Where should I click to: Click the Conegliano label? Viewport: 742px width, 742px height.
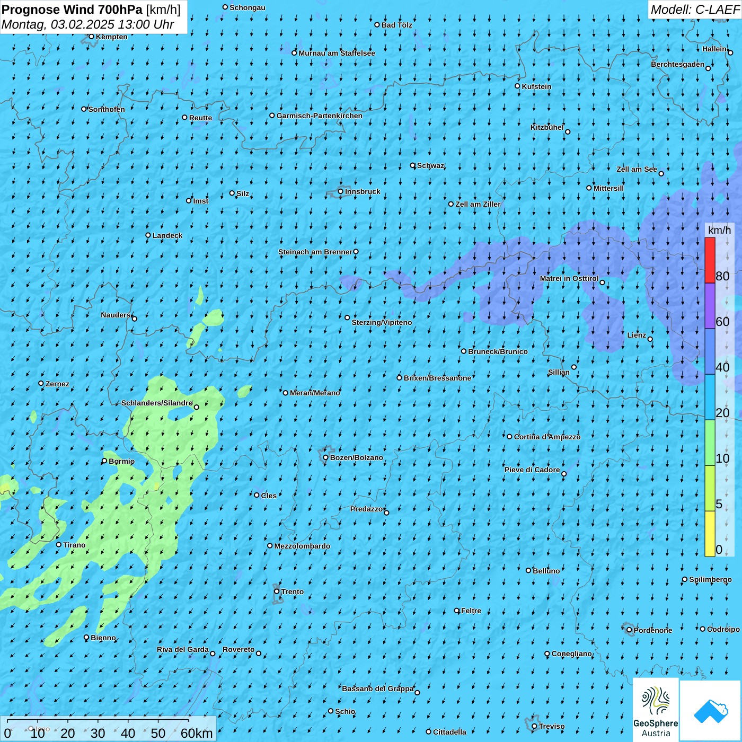pyautogui.click(x=571, y=653)
